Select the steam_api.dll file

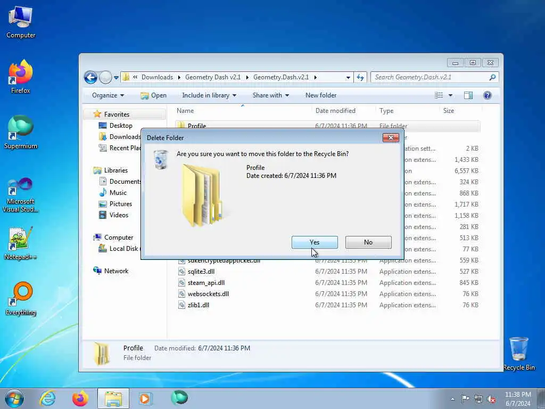pyautogui.click(x=206, y=282)
